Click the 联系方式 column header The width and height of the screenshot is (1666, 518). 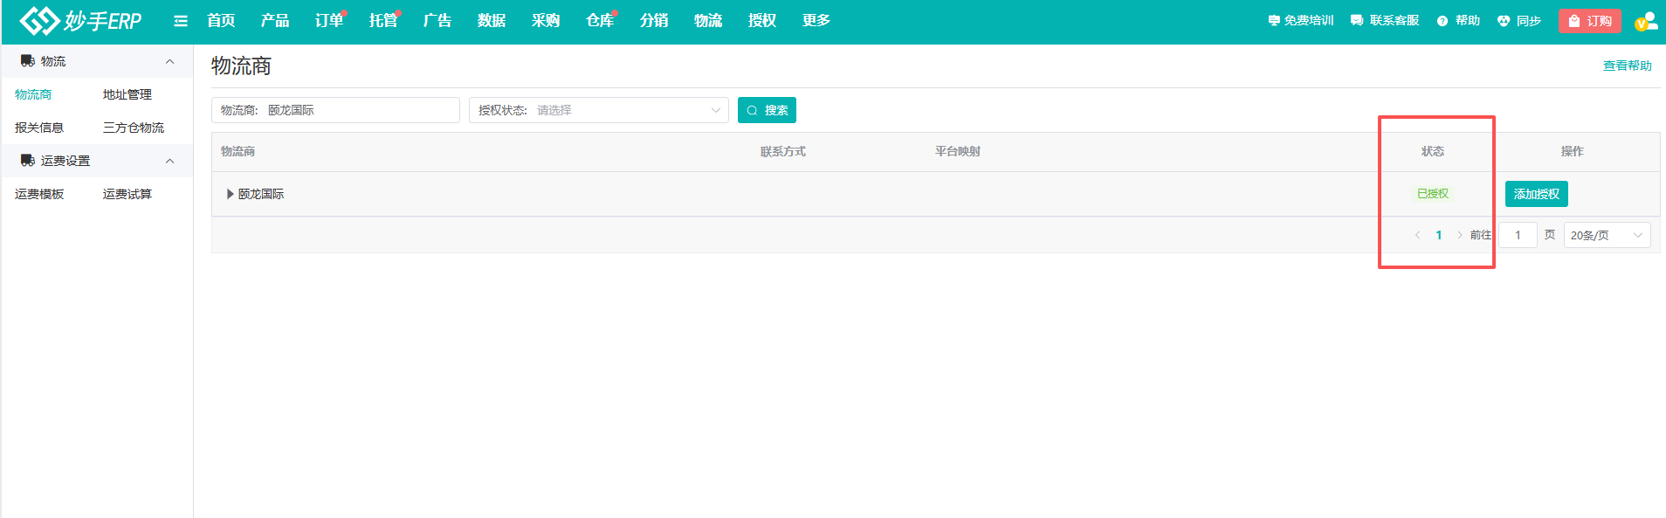coord(783,151)
